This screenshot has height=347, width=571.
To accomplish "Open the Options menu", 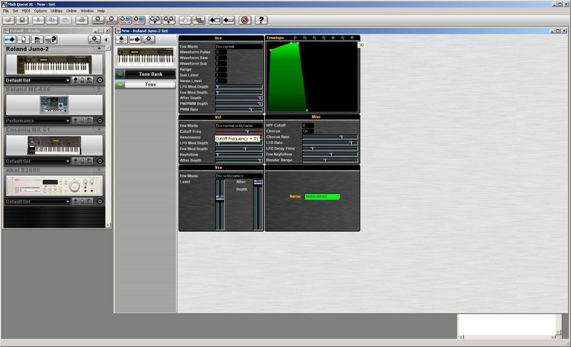I will pos(40,11).
